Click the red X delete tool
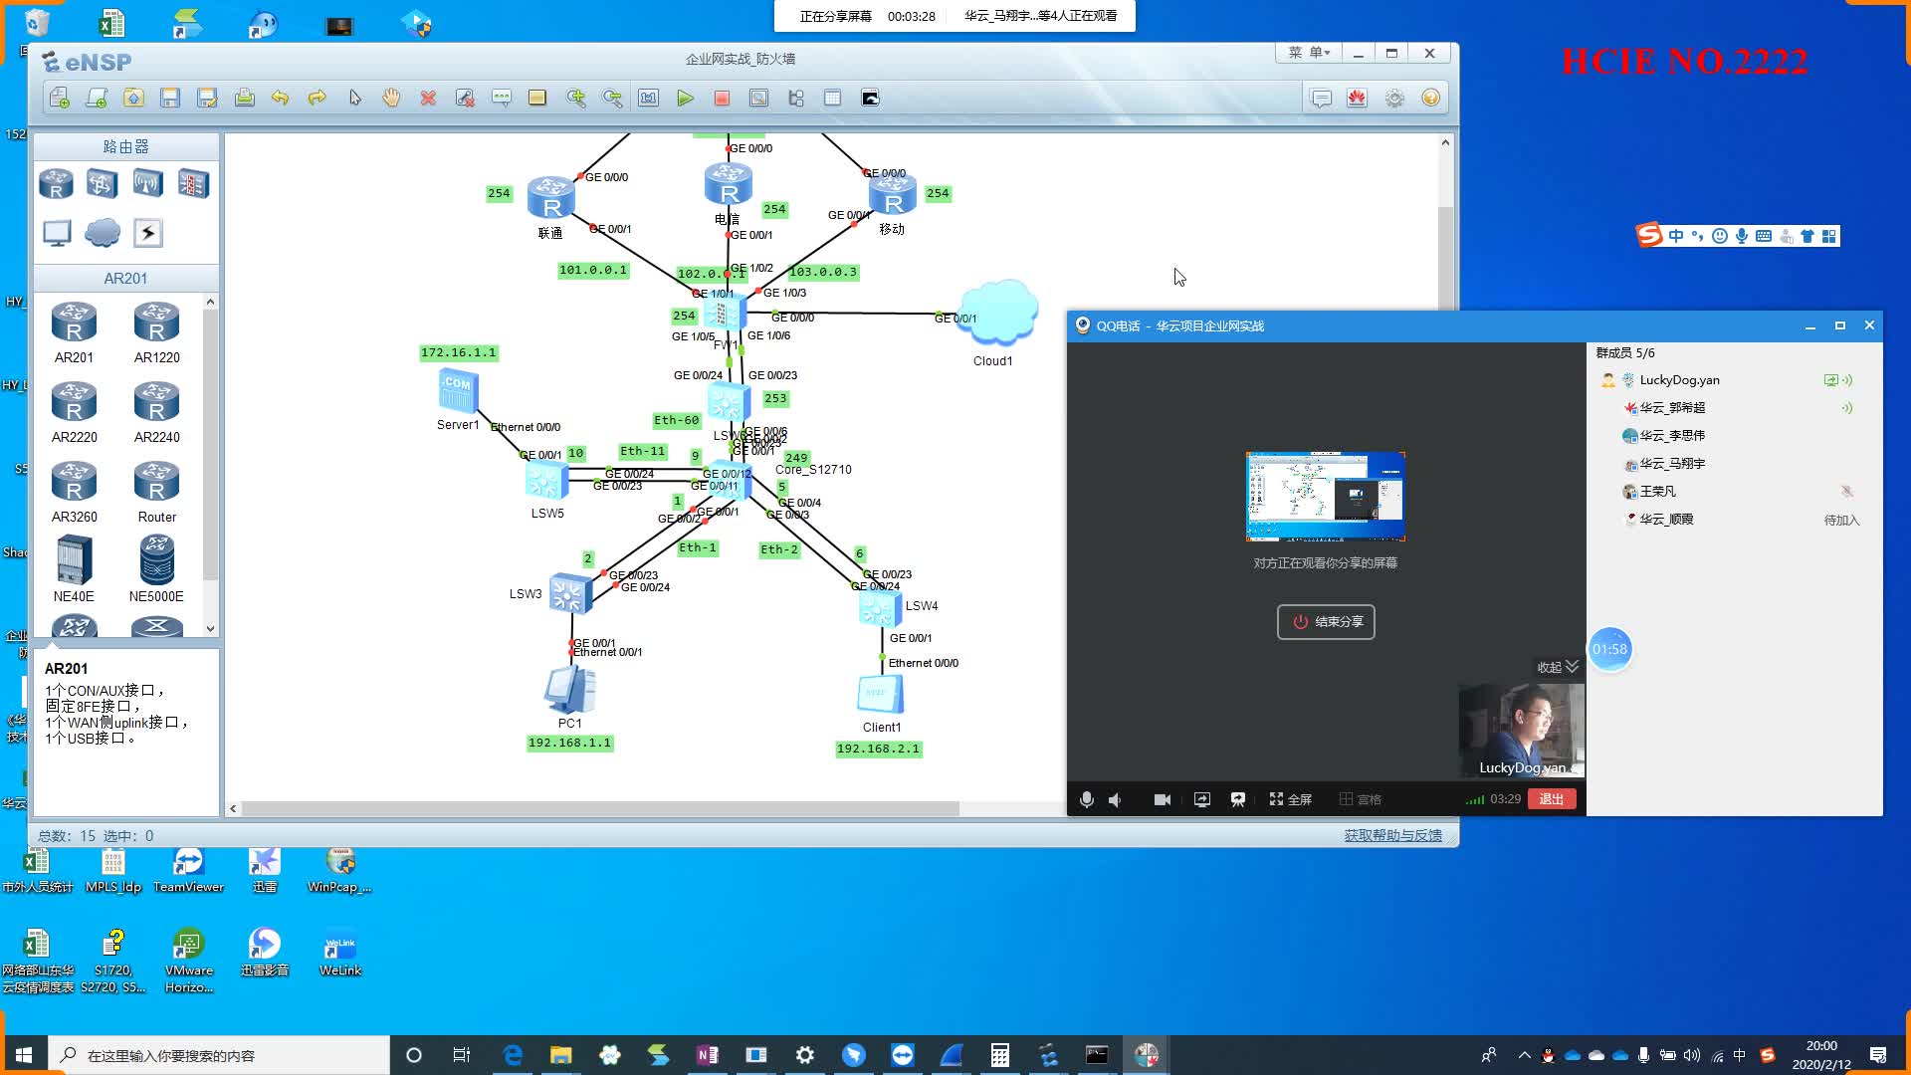Image resolution: width=1911 pixels, height=1075 pixels. click(428, 98)
